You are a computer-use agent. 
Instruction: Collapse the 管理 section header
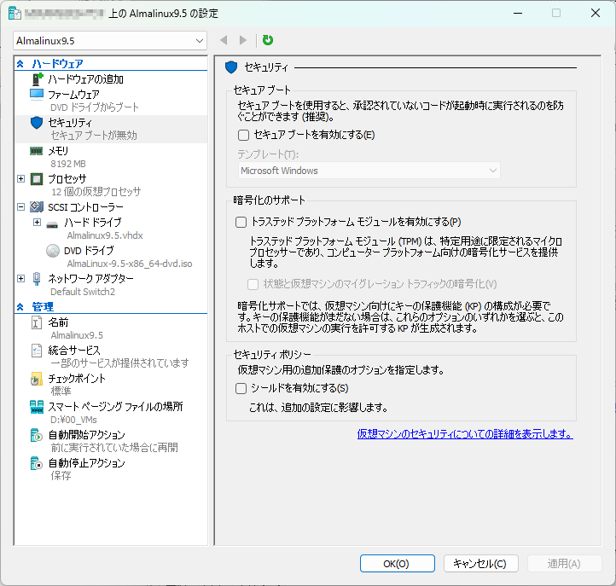(21, 307)
